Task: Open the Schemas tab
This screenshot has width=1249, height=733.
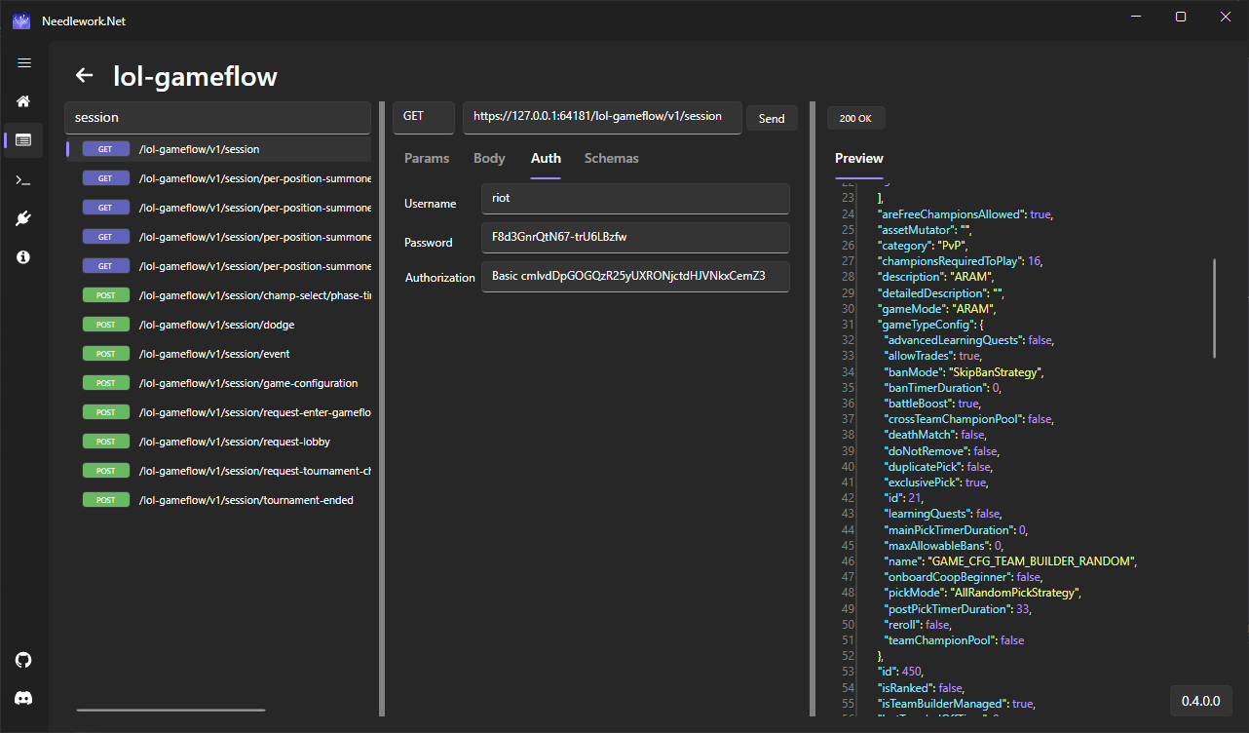Action: tap(611, 158)
